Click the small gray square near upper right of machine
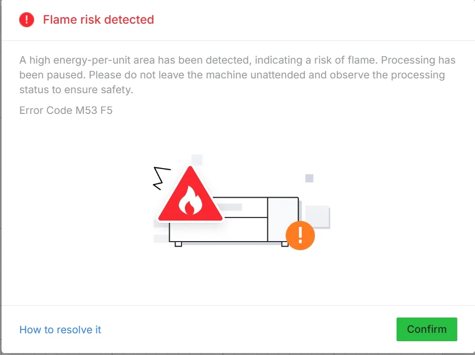The height and width of the screenshot is (355, 475). pos(309,178)
